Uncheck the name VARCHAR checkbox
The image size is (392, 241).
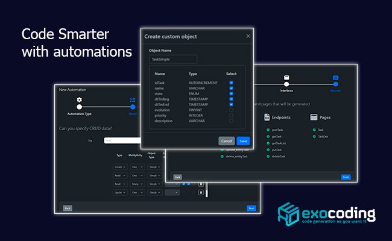(x=231, y=88)
